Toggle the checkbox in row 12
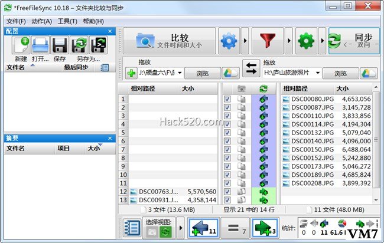 (x=227, y=192)
